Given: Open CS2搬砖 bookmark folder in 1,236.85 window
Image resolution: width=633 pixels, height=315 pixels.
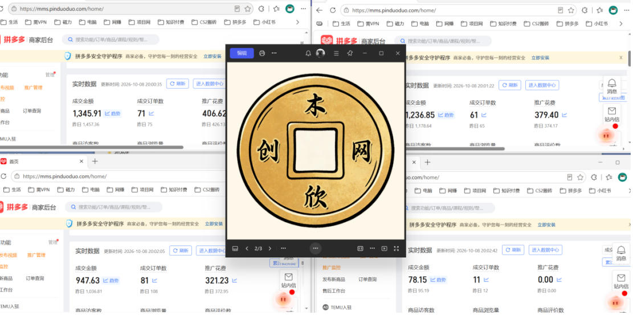Looking at the screenshot, I should click(x=537, y=23).
